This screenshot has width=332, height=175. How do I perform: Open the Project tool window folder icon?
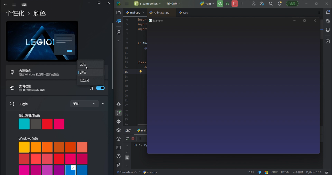[119, 12]
